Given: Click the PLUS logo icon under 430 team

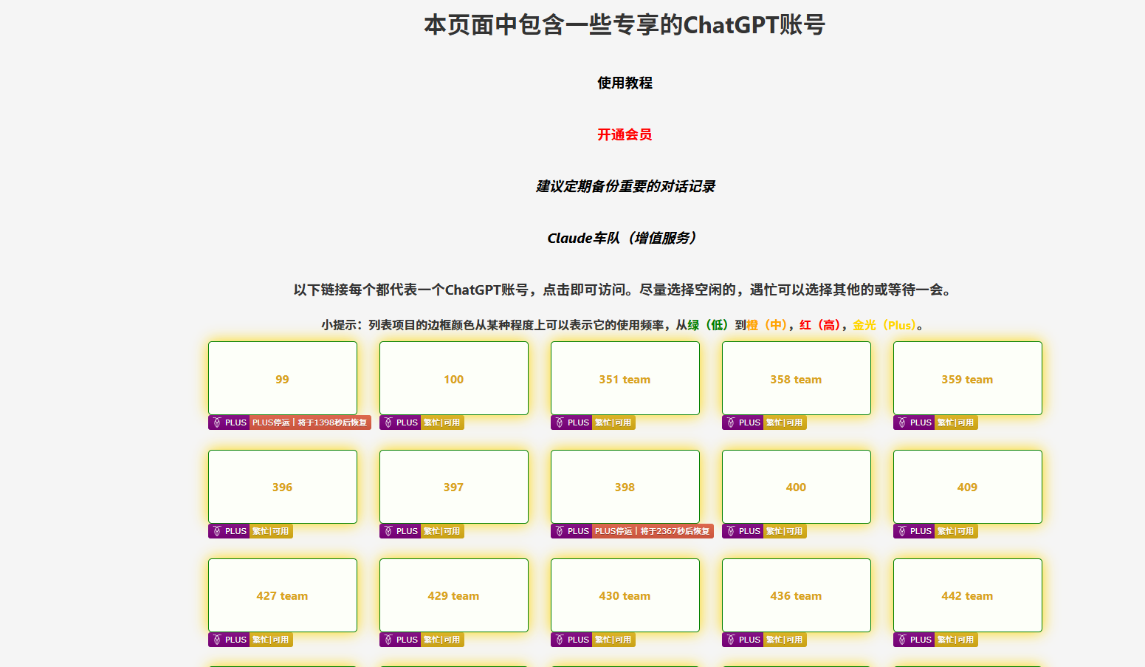Looking at the screenshot, I should pos(560,640).
